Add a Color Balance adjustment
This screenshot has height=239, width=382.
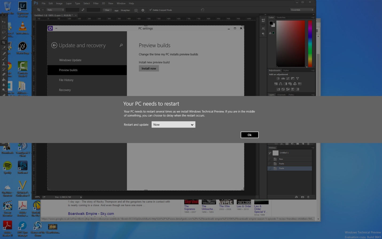coord(281,84)
